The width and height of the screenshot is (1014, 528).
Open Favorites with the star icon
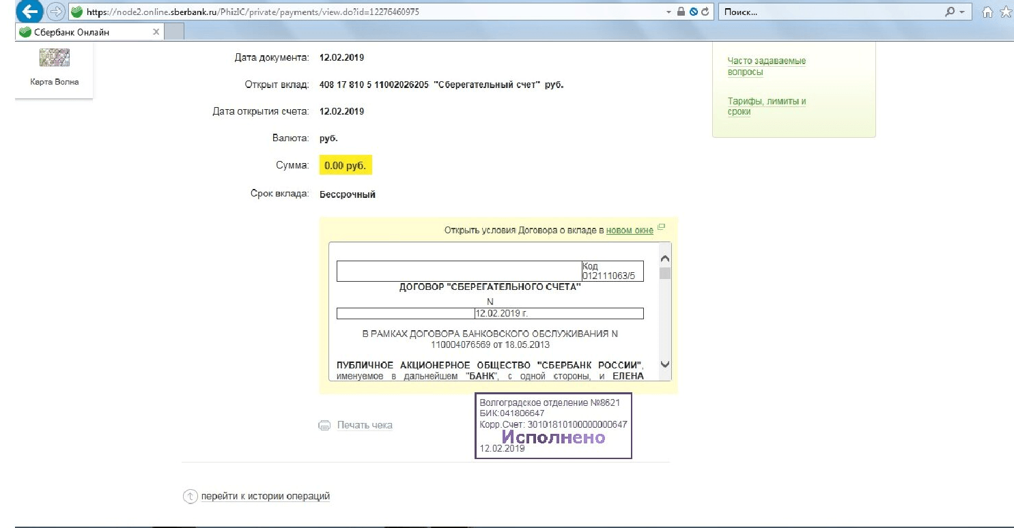pyautogui.click(x=1006, y=12)
